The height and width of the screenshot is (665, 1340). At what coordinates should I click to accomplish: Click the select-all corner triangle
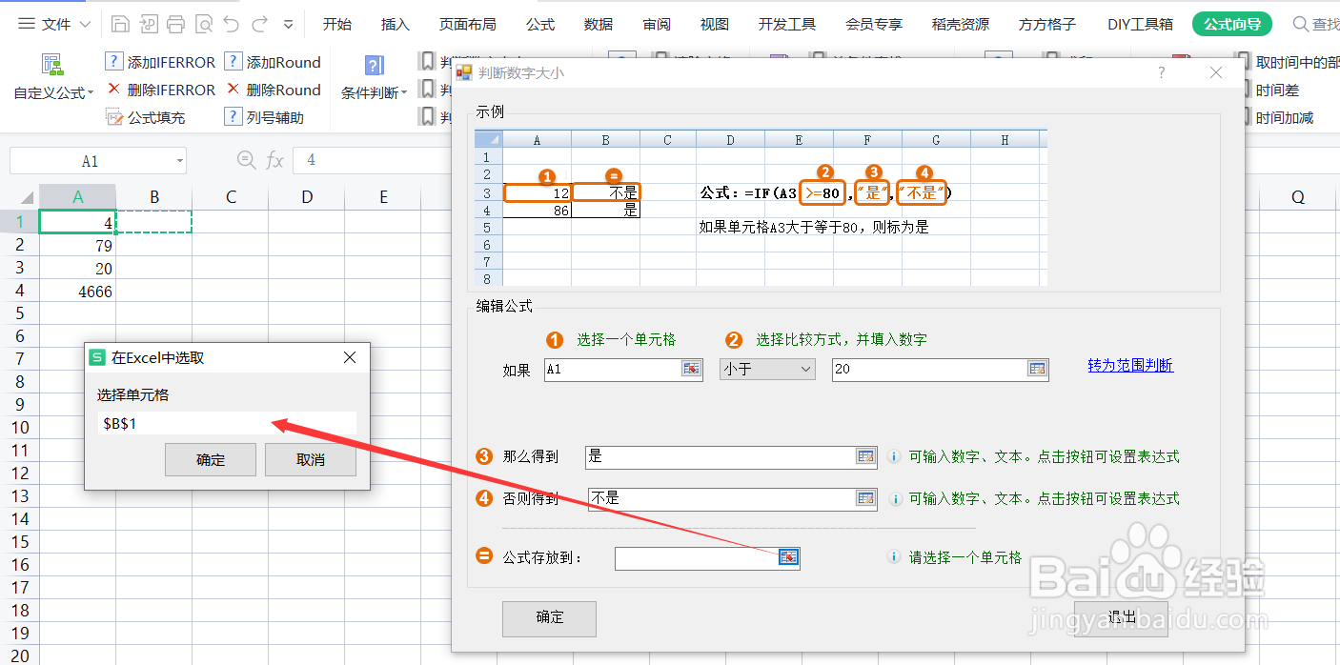tap(27, 199)
